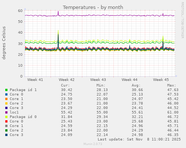Click the average value 25.13
Screen dimensions: 186x148
[137, 94]
